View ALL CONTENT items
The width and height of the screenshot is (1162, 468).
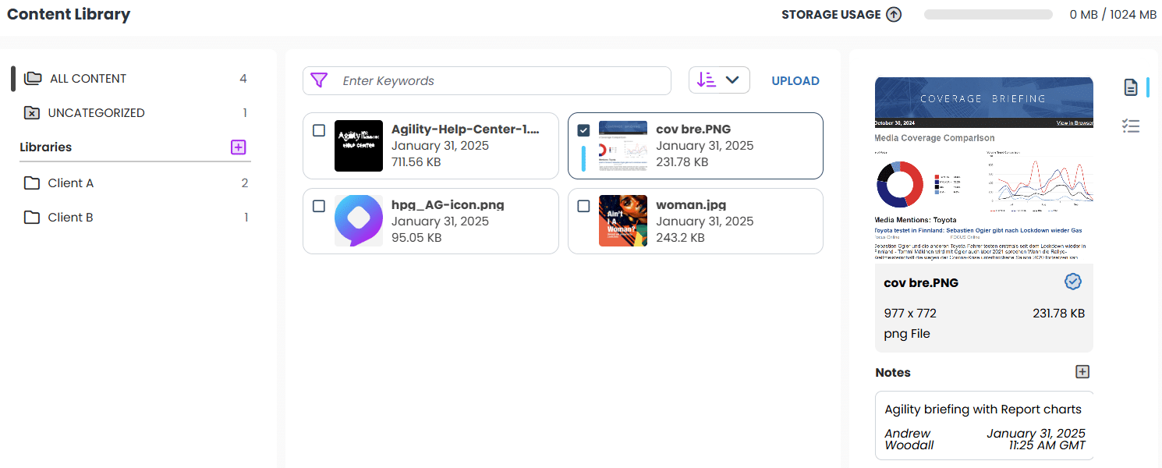pos(87,78)
